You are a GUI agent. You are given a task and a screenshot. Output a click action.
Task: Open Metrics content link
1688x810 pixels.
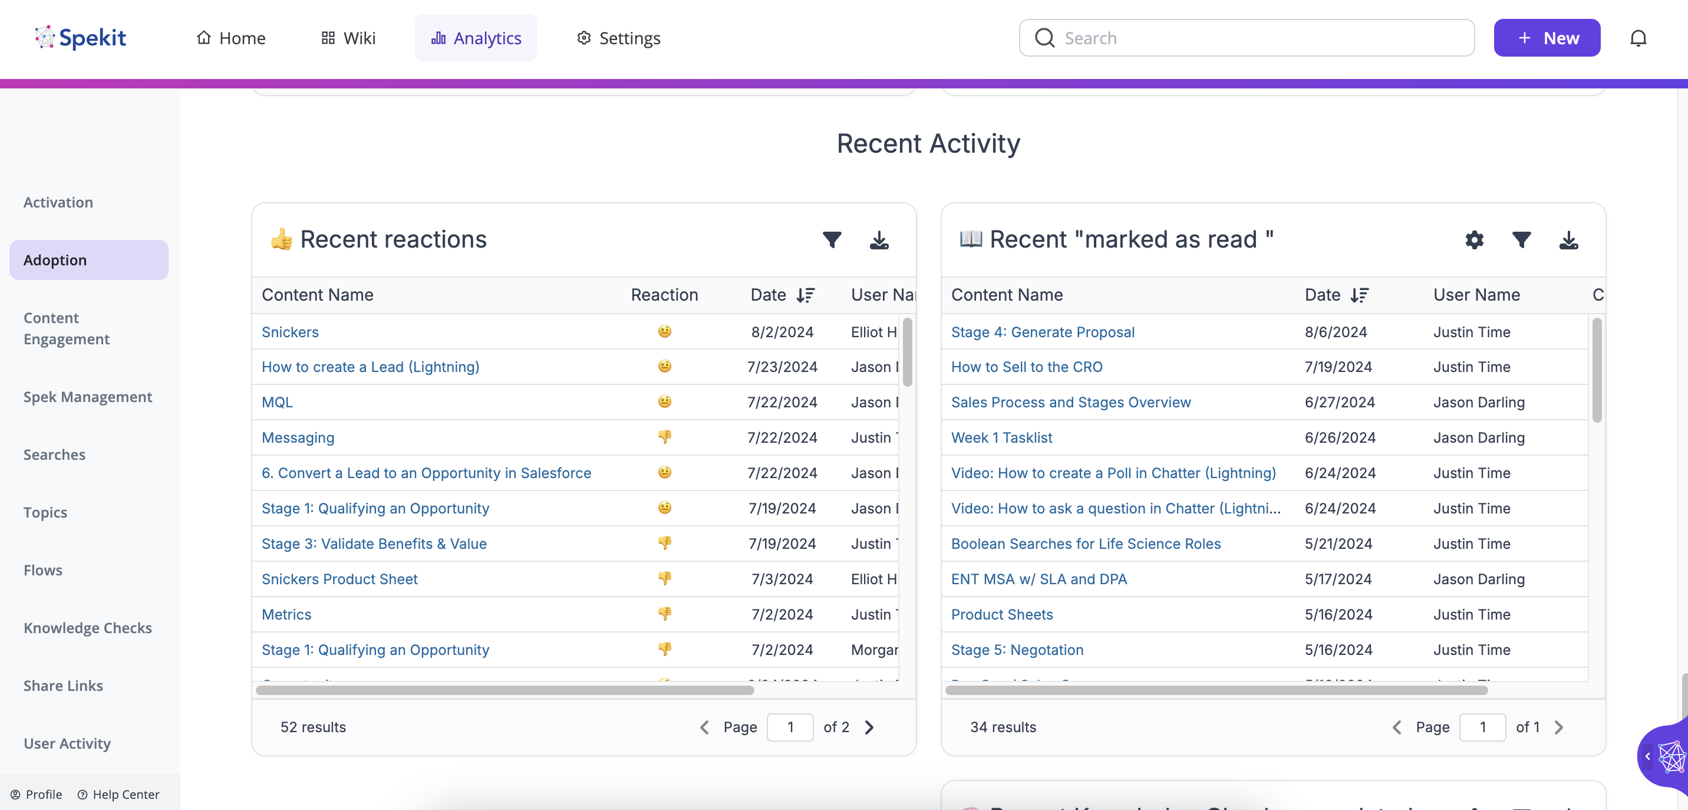[286, 615]
